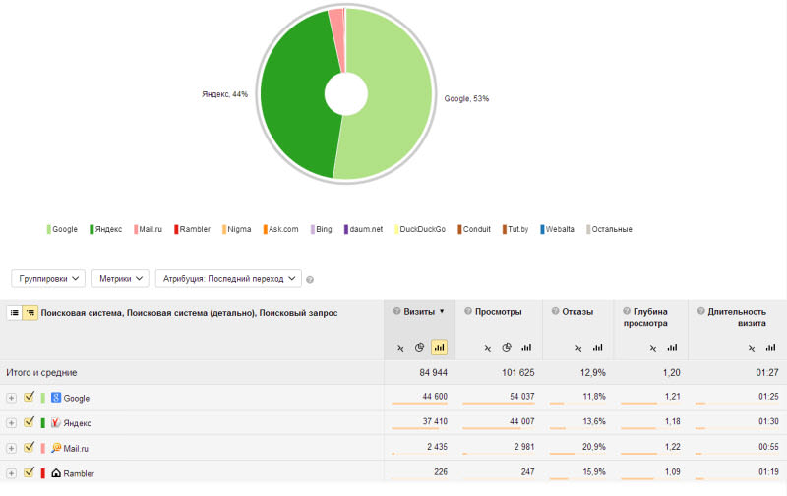Viewport: 787px width, 496px height.
Task: Show bar chart for Отказы column
Action: [x=597, y=347]
